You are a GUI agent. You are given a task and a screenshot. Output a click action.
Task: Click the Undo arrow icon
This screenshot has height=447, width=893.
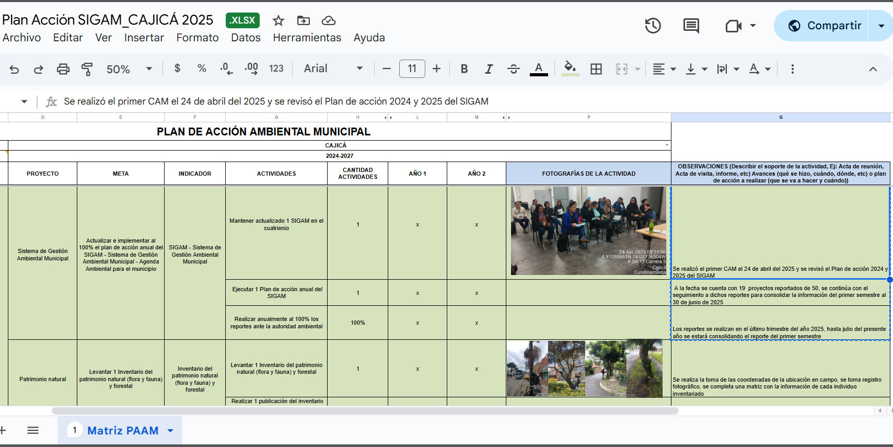point(15,69)
